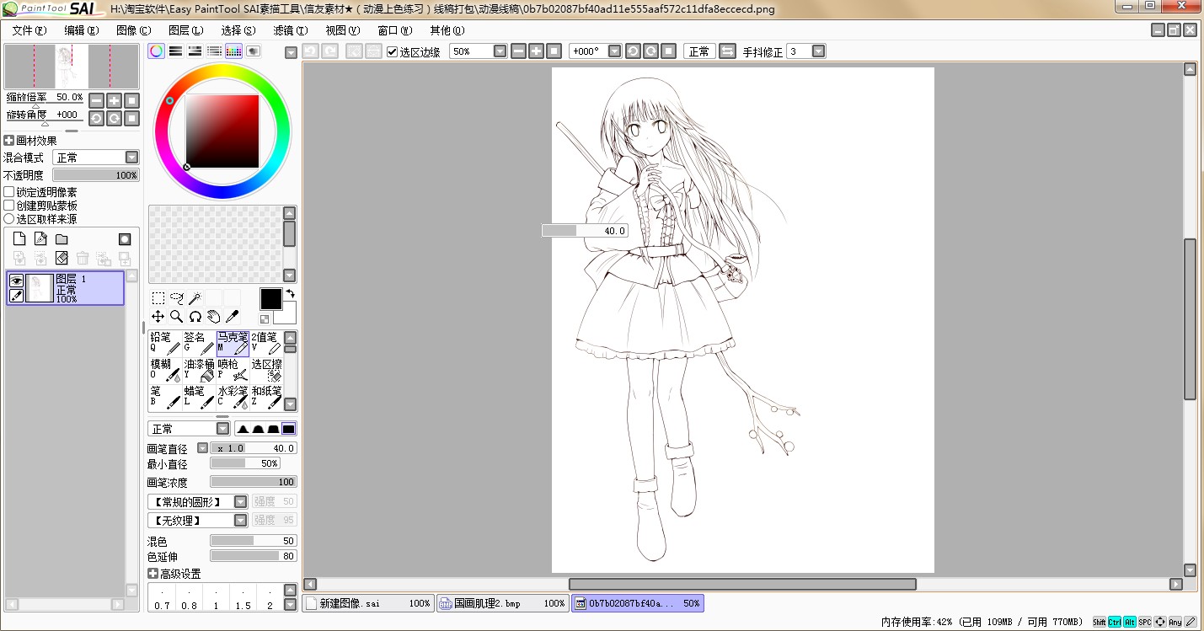The width and height of the screenshot is (1204, 631).
Task: Toggle the transparent color swatch
Action: pos(265,319)
